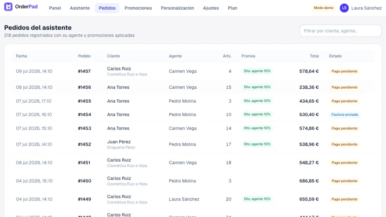This screenshot has width=386, height=217.
Task: Click the Pedidos del asistente heading
Action: click(x=38, y=27)
